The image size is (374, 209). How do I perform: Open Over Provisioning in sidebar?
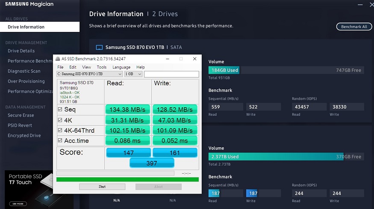pyautogui.click(x=26, y=81)
